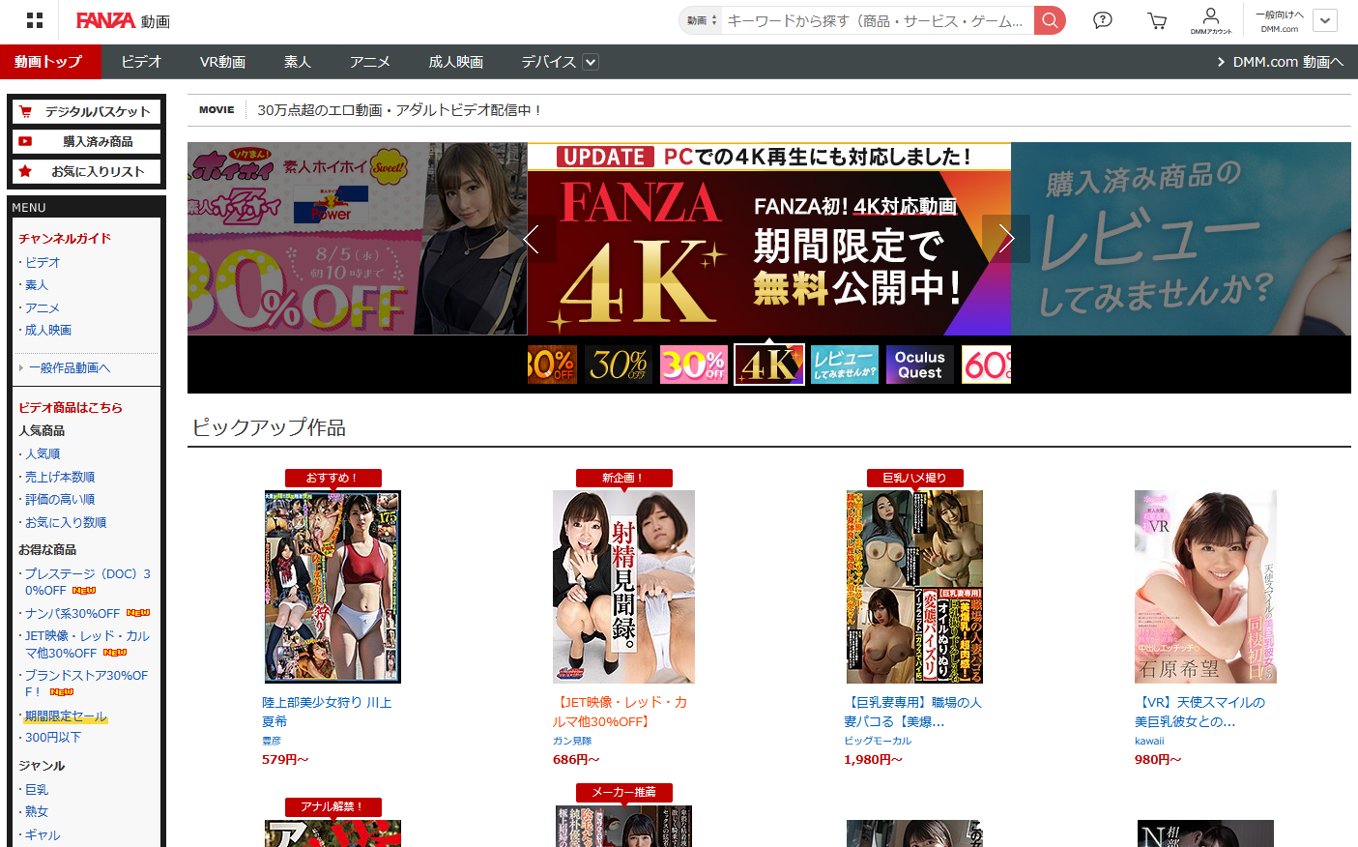Open the 【VR】 title link under pickup
Image resolution: width=1358 pixels, height=847 pixels.
pyautogui.click(x=1199, y=712)
